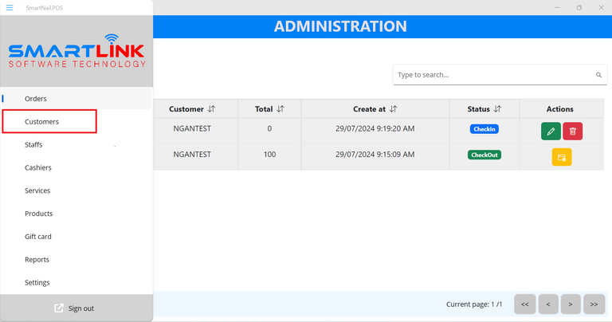The image size is (612, 322).
Task: Sort by Create at column arrows
Action: point(394,109)
